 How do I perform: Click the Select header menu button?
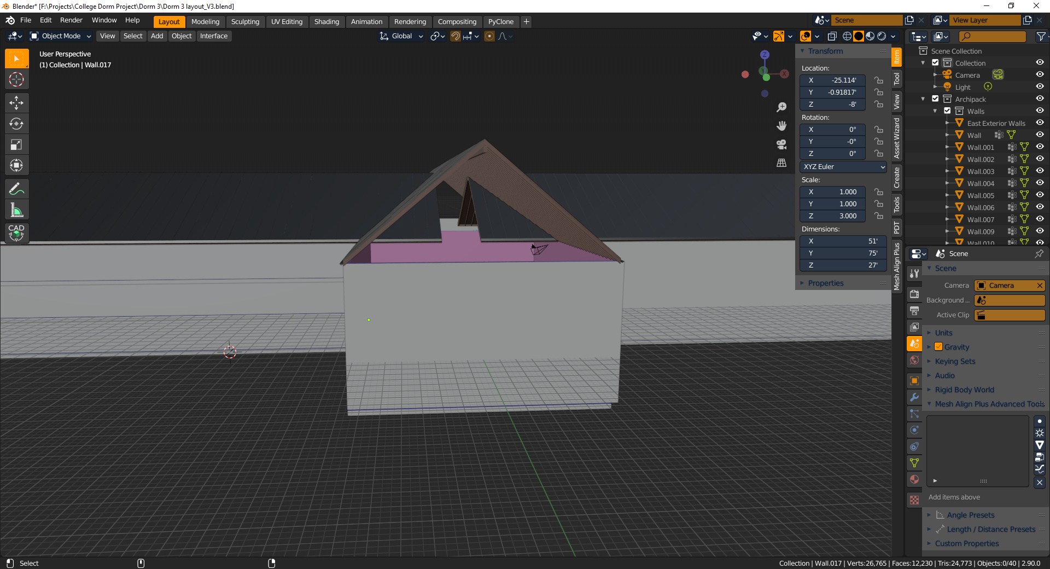coord(133,36)
